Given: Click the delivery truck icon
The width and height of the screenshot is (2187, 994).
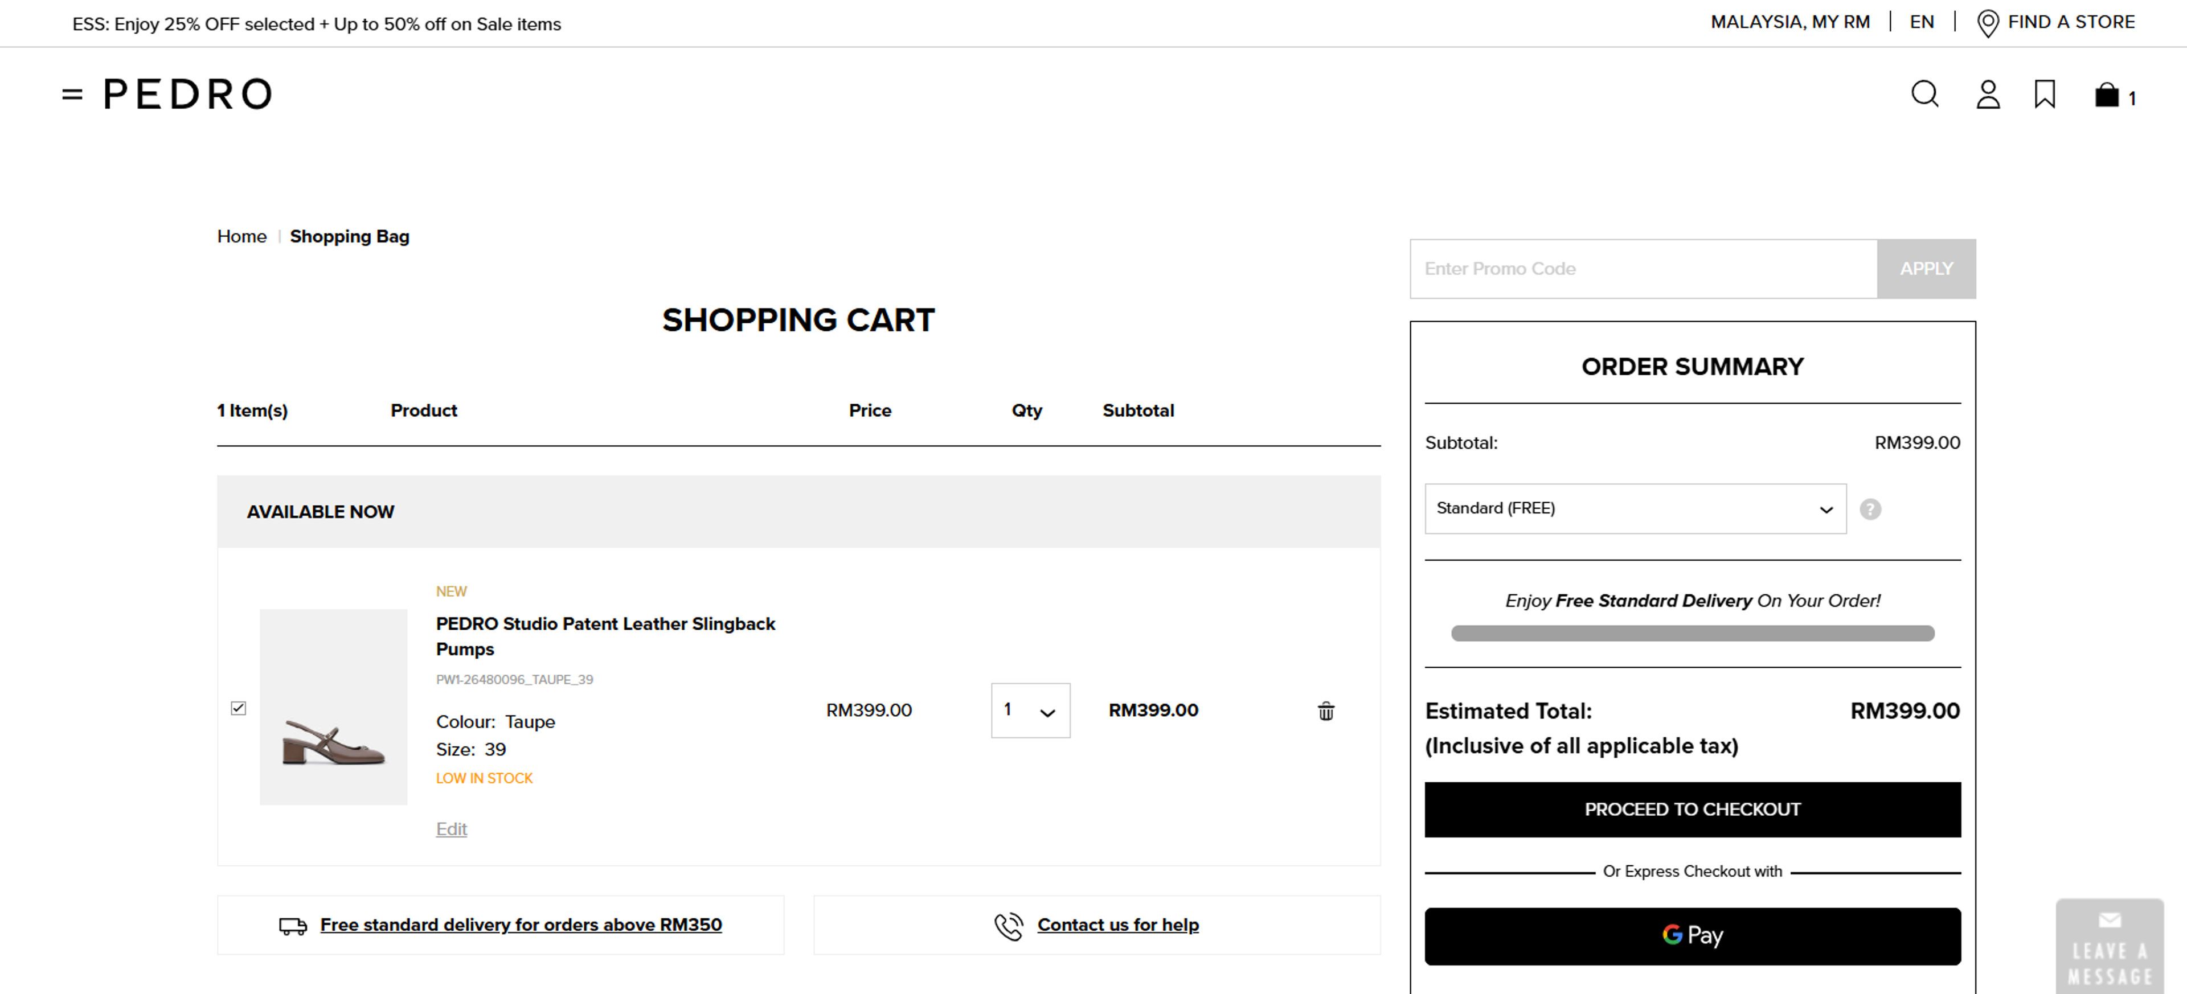Looking at the screenshot, I should click(x=293, y=925).
